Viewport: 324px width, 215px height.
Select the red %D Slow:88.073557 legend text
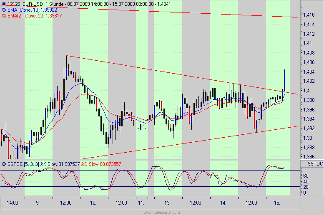101,164
